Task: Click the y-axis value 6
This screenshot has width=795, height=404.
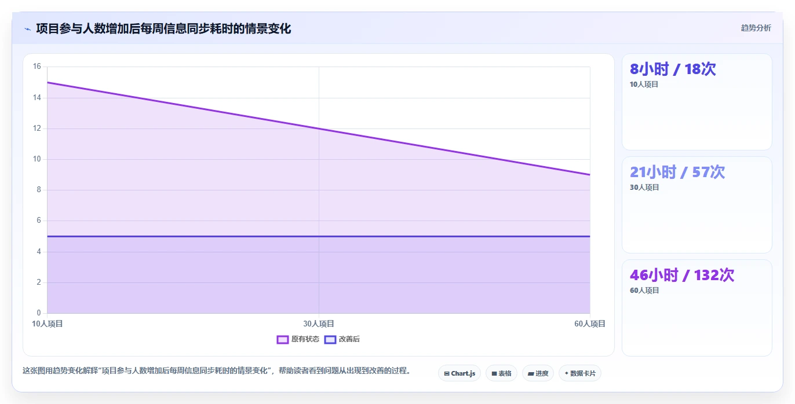Action: tap(39, 221)
